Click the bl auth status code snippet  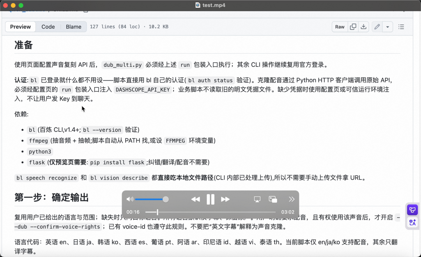210,80
